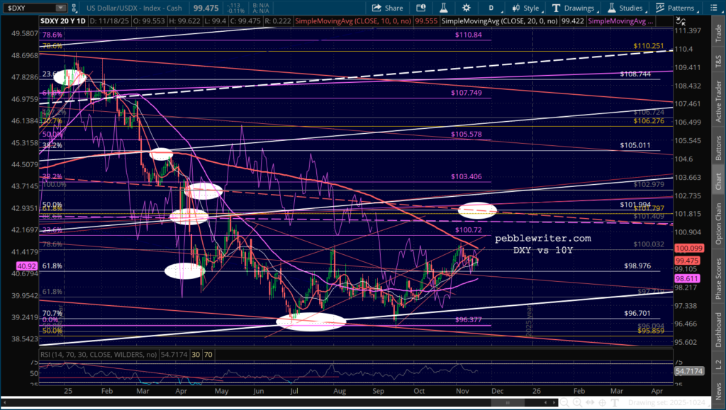Open the flask icon next to settings gear
726x410 pixels.
[x=443, y=8]
